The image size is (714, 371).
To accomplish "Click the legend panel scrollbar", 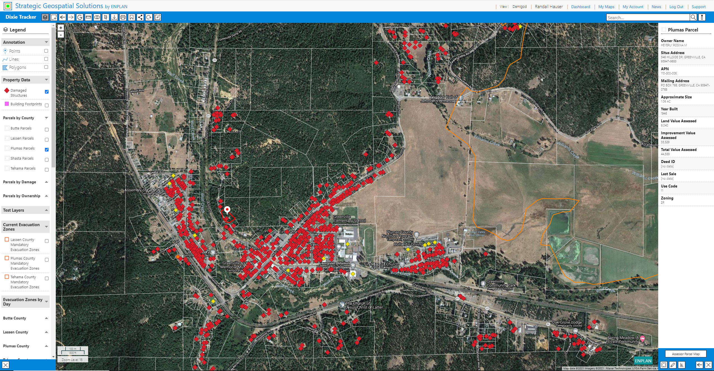I will point(53,97).
